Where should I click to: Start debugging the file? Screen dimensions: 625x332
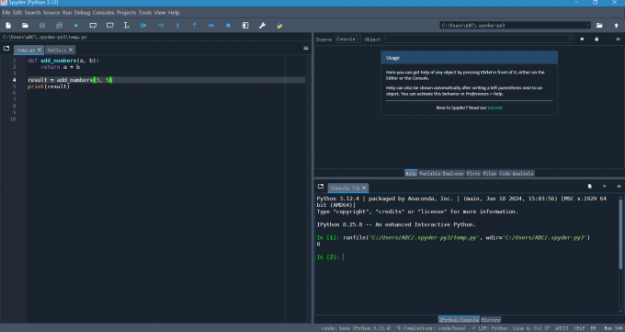point(143,26)
